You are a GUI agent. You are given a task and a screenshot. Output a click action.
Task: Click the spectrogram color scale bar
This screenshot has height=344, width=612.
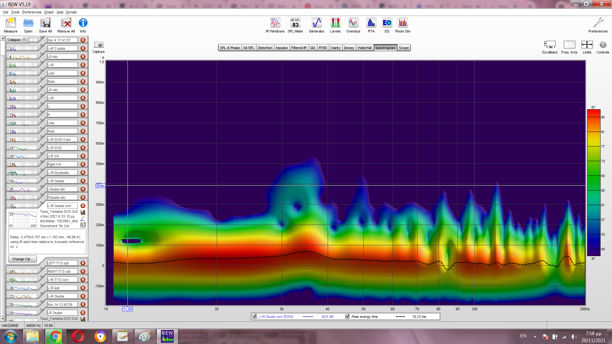point(594,183)
